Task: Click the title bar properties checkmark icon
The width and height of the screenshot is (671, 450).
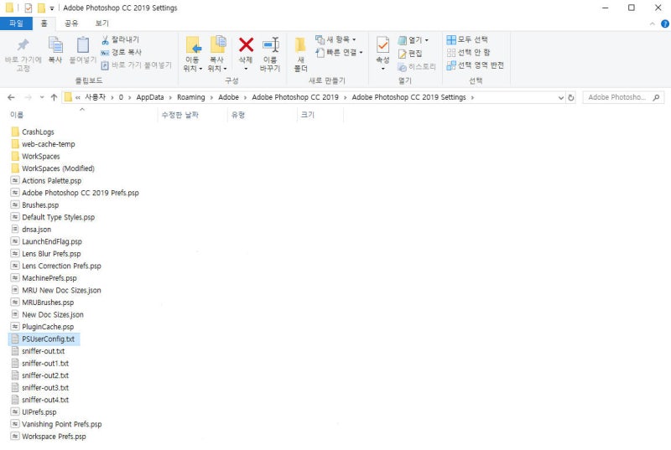Action: pyautogui.click(x=29, y=8)
